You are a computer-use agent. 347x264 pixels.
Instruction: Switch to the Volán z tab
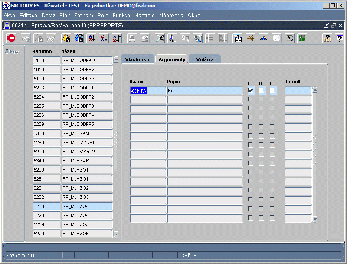pos(204,59)
